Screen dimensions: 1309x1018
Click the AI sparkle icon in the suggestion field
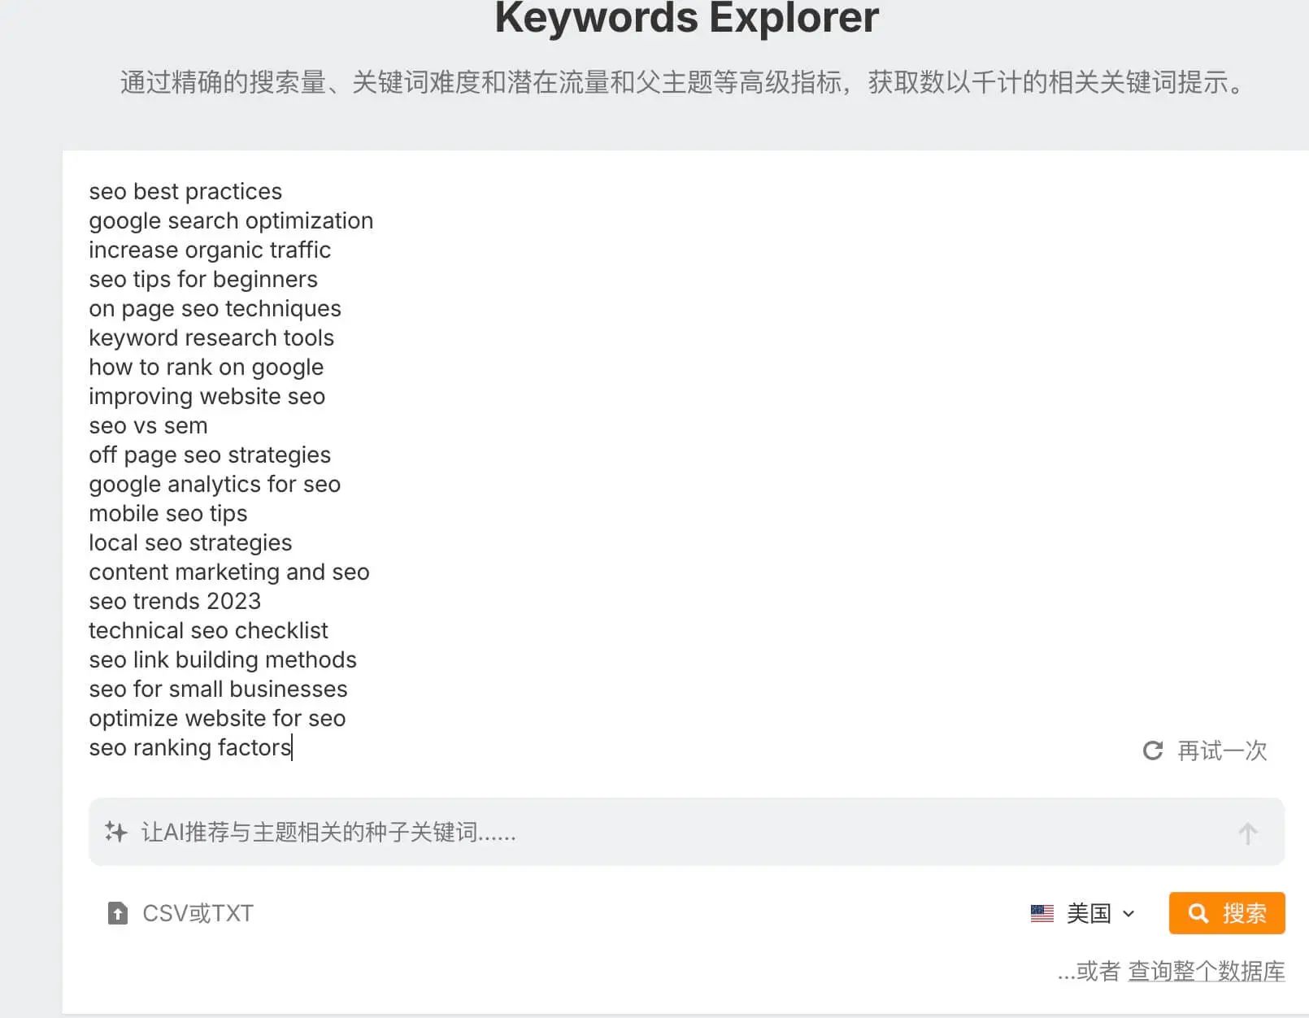[116, 832]
